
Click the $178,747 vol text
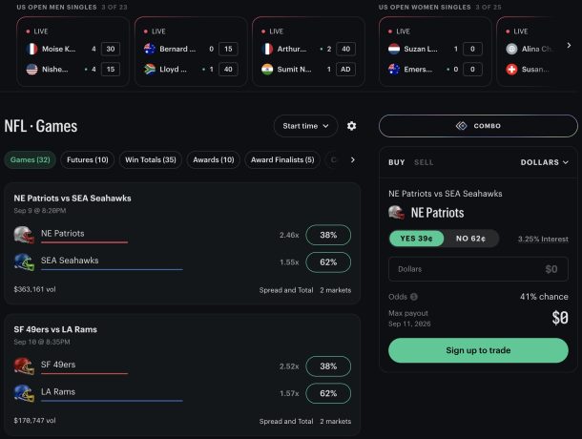[x=34, y=421]
